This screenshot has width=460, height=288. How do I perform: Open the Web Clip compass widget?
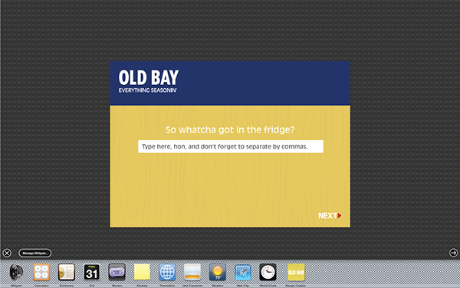point(242,272)
